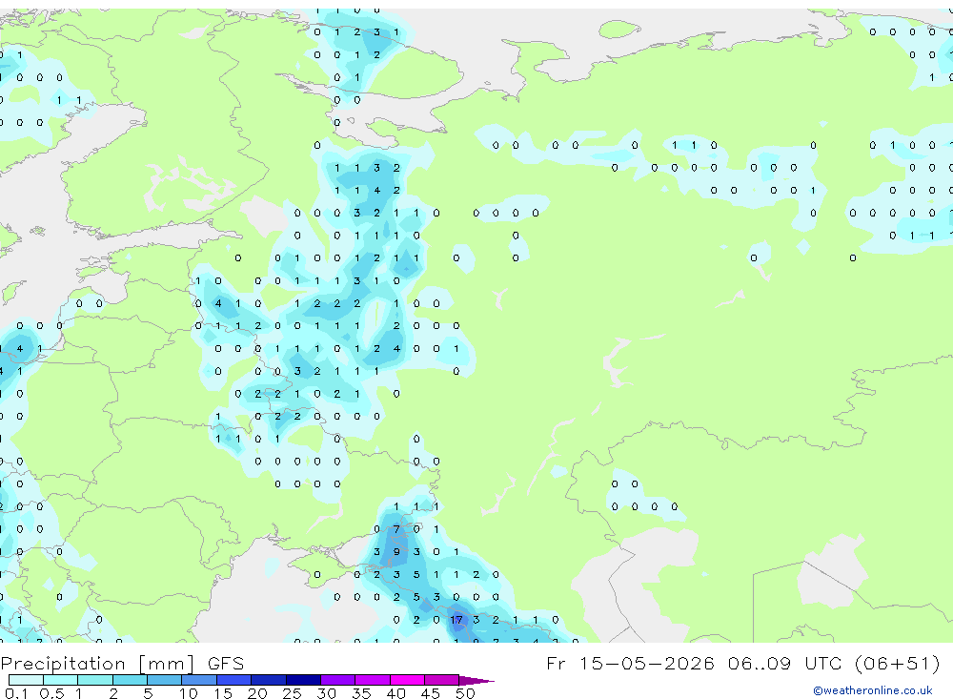Click the 17 mm precipitation value on the map

[x=456, y=620]
